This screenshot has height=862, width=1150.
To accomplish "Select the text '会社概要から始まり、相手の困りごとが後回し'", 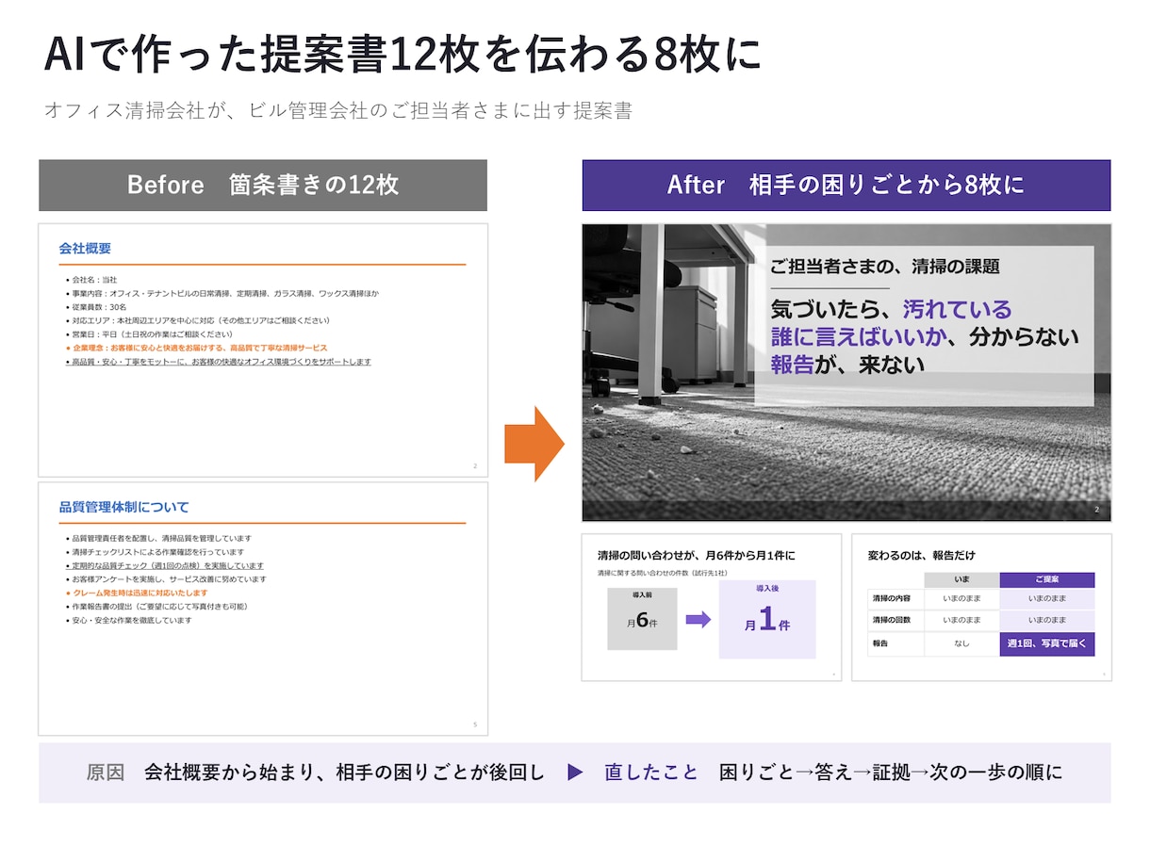I will click(344, 773).
